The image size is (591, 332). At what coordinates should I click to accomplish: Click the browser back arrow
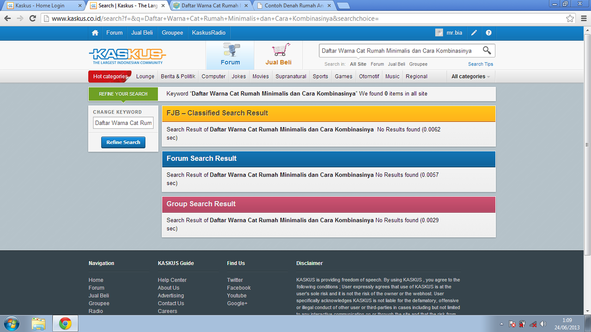pyautogui.click(x=7, y=18)
